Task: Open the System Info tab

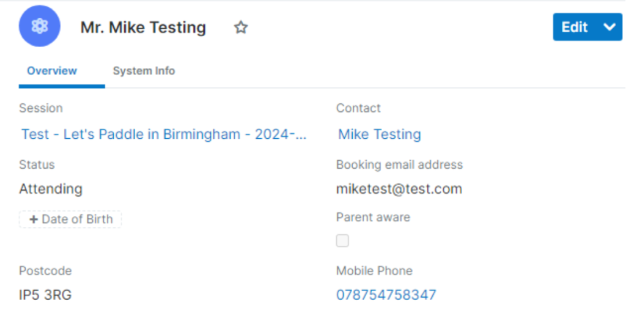Action: coord(144,71)
